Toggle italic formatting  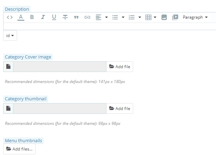pyautogui.click(x=43, y=17)
